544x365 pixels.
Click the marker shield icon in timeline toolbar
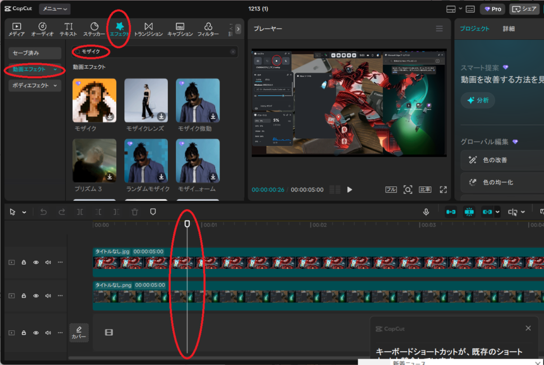click(153, 212)
